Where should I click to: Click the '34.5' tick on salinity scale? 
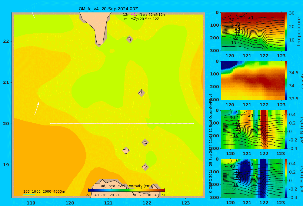[x=294, y=73]
